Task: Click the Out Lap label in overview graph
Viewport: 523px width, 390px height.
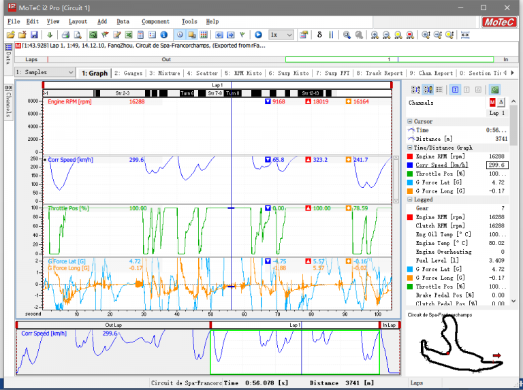Action: coord(114,325)
